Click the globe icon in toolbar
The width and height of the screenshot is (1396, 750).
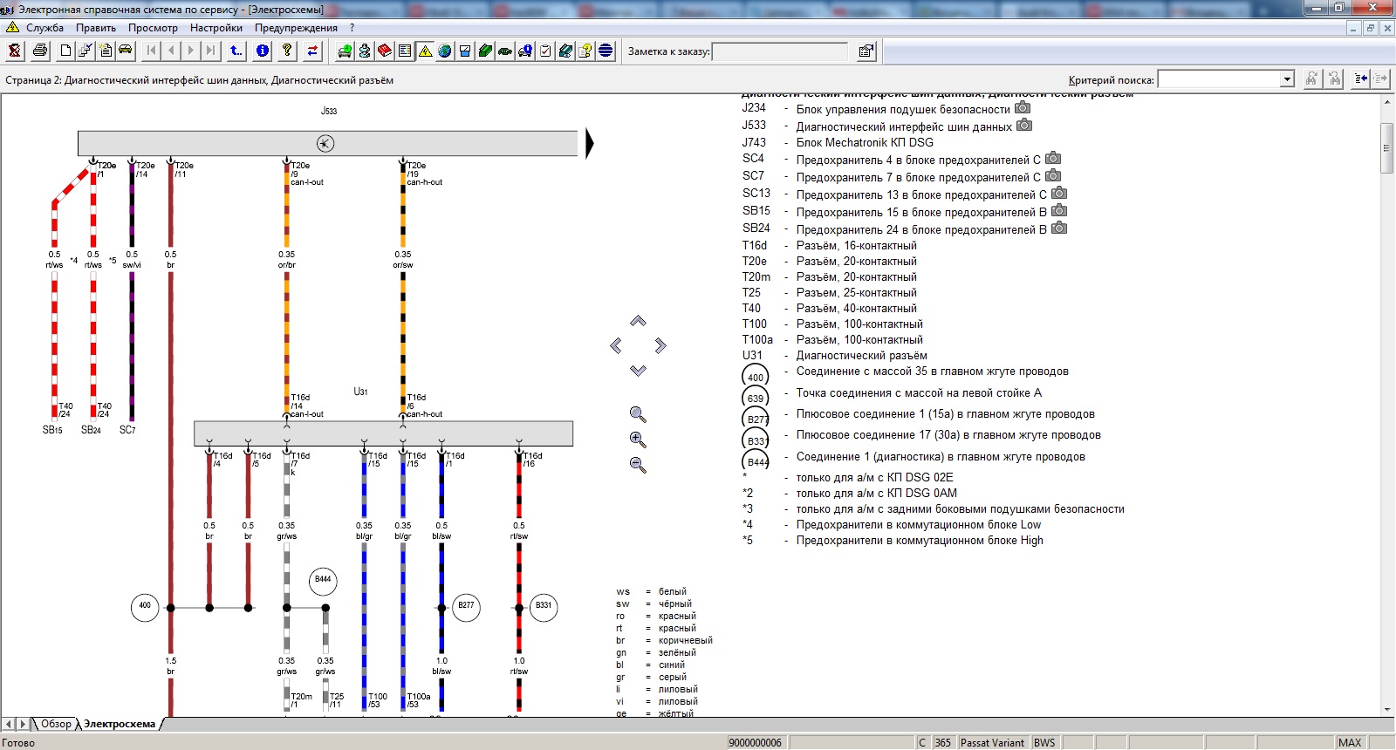(445, 51)
